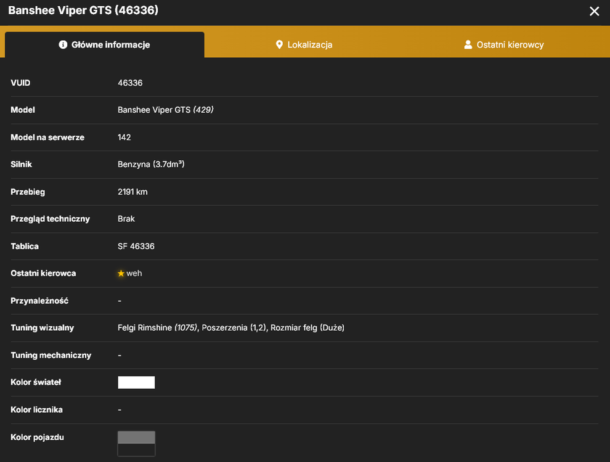
Task: Select the Główne informacje tab
Action: [105, 45]
